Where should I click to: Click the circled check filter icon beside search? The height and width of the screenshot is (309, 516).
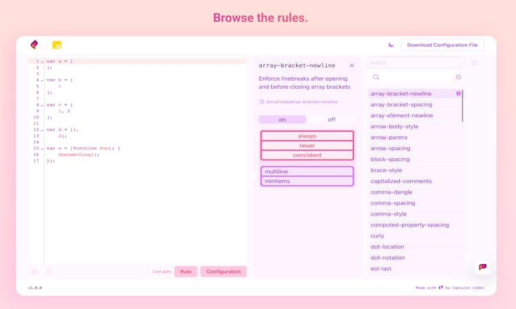click(458, 77)
